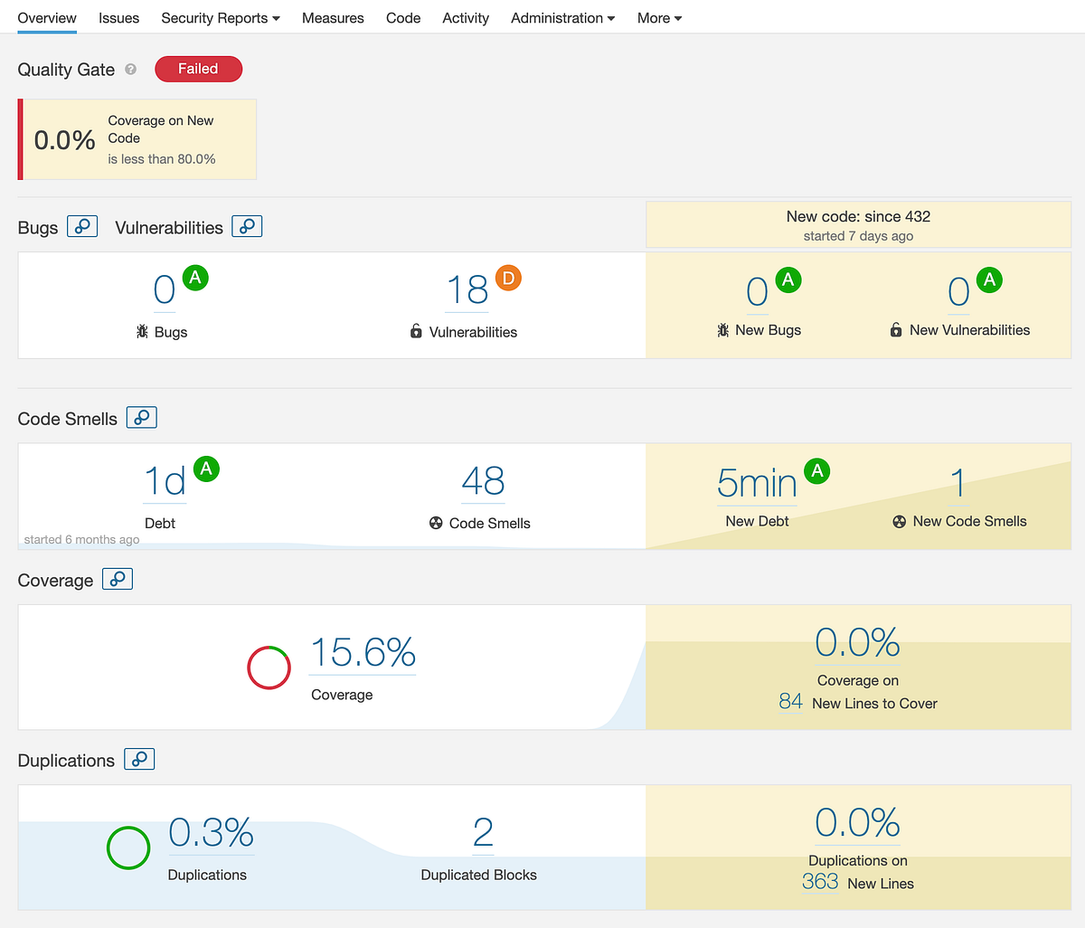Go to the Measures tab
1085x928 pixels.
[333, 17]
